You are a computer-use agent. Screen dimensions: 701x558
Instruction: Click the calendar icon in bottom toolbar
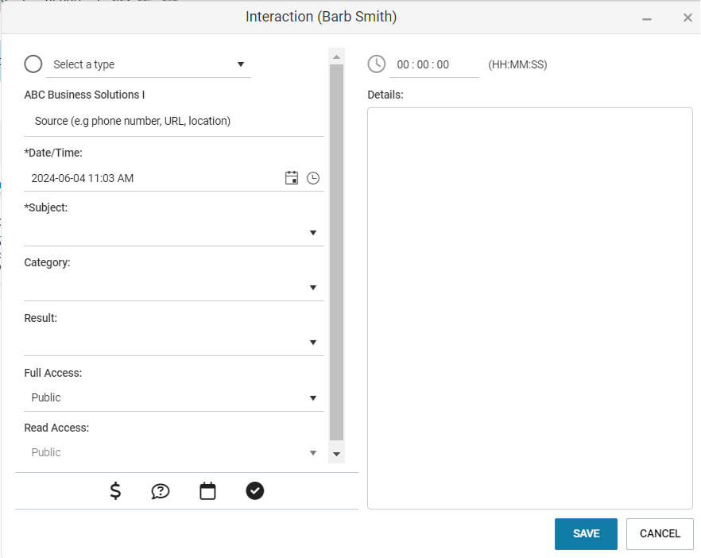207,491
